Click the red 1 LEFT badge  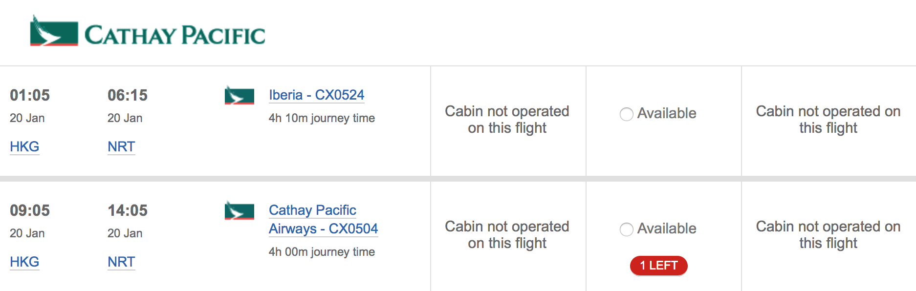click(x=659, y=266)
